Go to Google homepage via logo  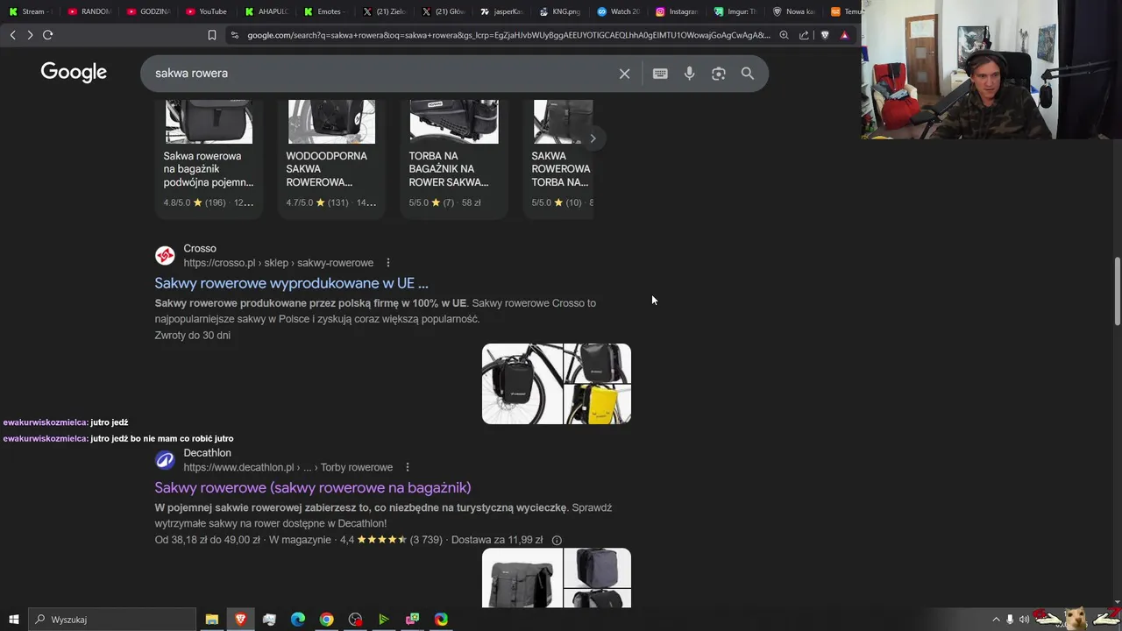pyautogui.click(x=74, y=73)
